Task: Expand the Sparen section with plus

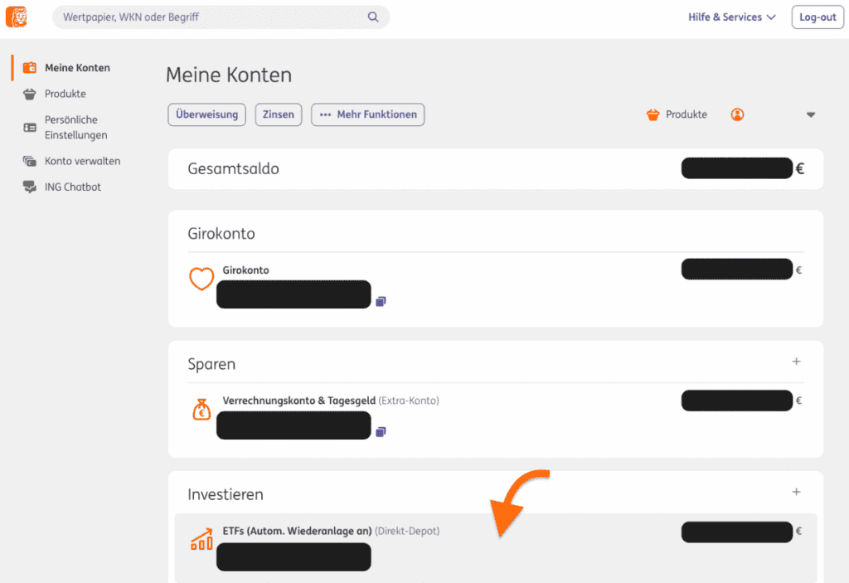Action: coord(796,362)
